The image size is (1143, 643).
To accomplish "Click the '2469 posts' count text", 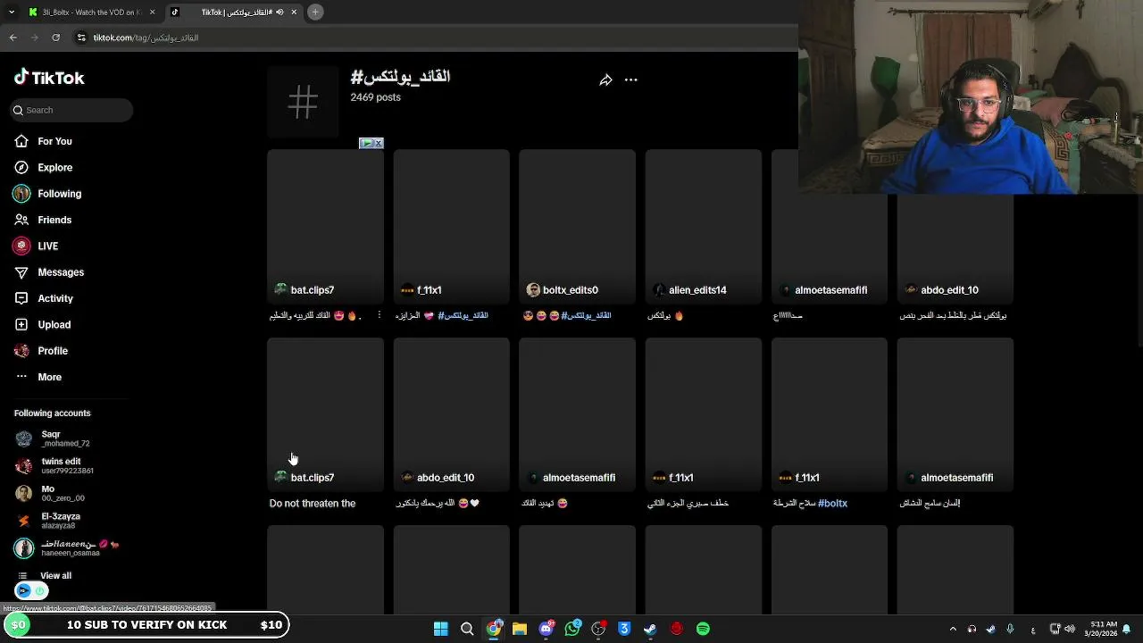I will click(375, 97).
